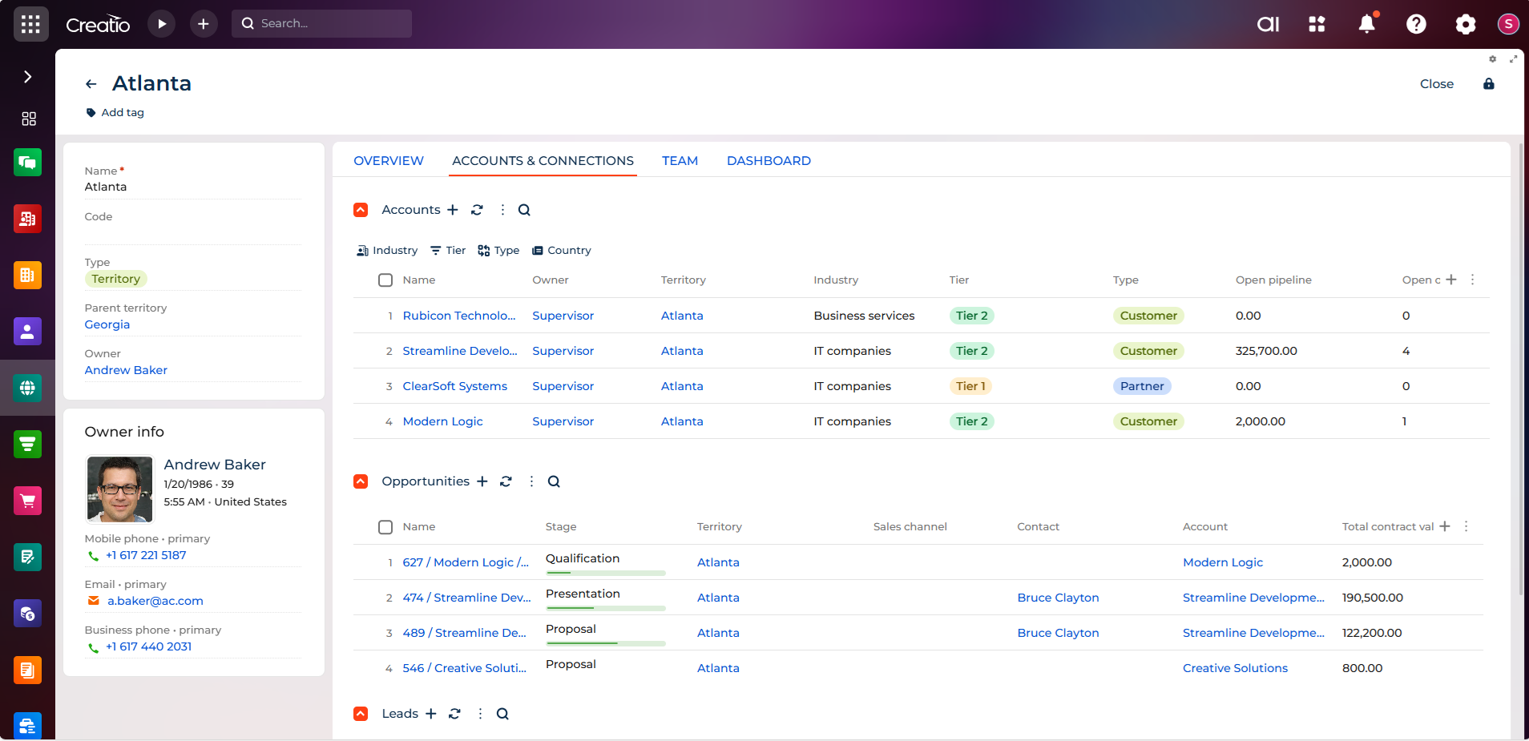Screen dimensions: 1529x741
Task: Click the Creatio AI assistant icon
Action: point(1268,24)
